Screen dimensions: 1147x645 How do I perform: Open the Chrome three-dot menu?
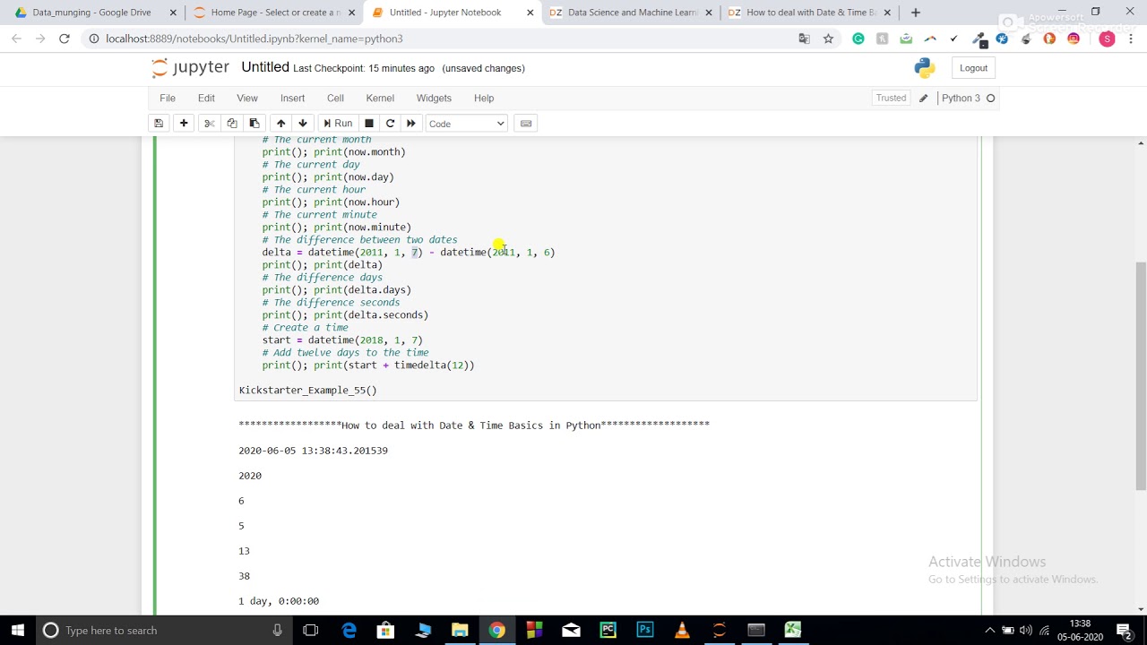[1131, 39]
